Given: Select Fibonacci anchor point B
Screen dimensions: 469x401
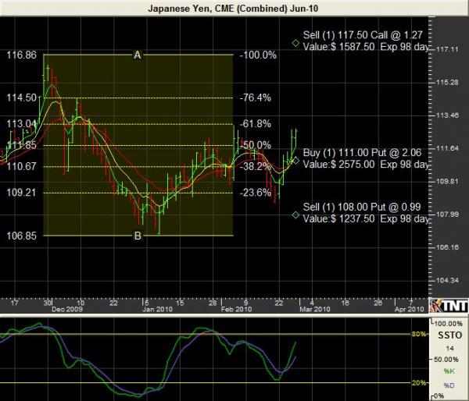Looking at the screenshot, I should point(138,236).
